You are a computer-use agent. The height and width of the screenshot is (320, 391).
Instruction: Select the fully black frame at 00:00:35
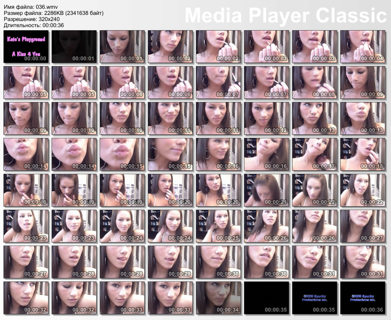(x=267, y=298)
